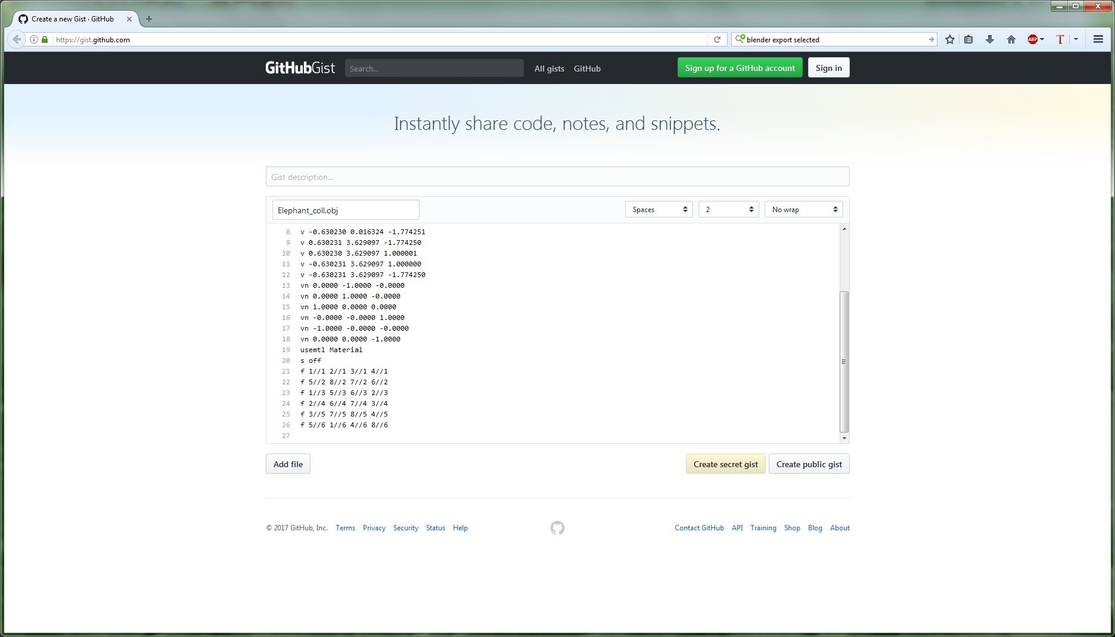
Task: Open the Terms footer link
Action: [345, 528]
